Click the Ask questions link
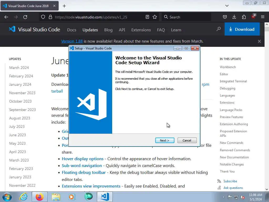The height and width of the screenshot is (202, 269). [x=233, y=188]
